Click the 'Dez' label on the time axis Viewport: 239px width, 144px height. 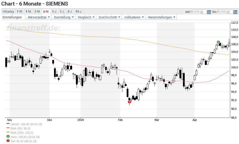(50, 120)
